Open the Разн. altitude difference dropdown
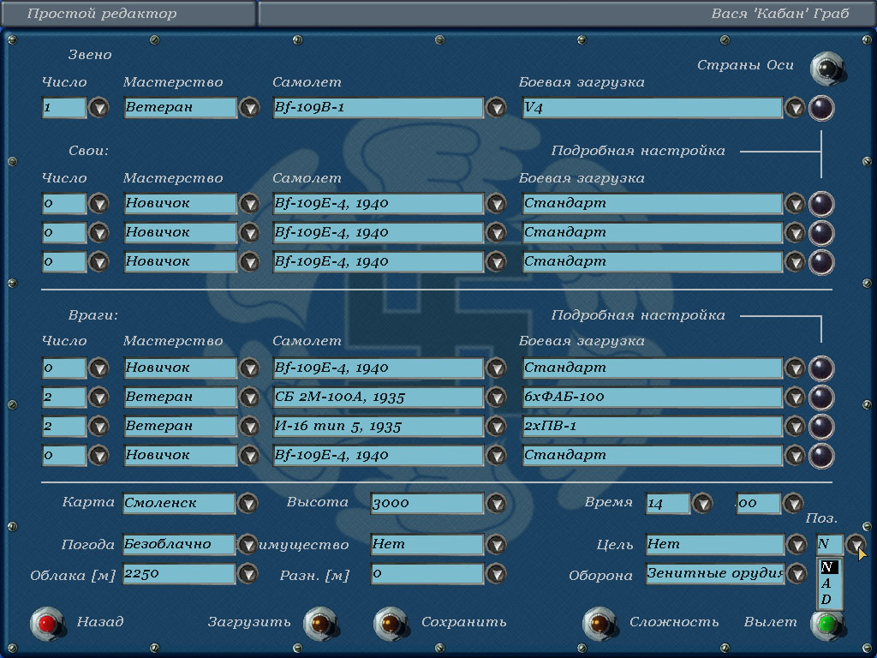The height and width of the screenshot is (658, 877). [x=496, y=573]
